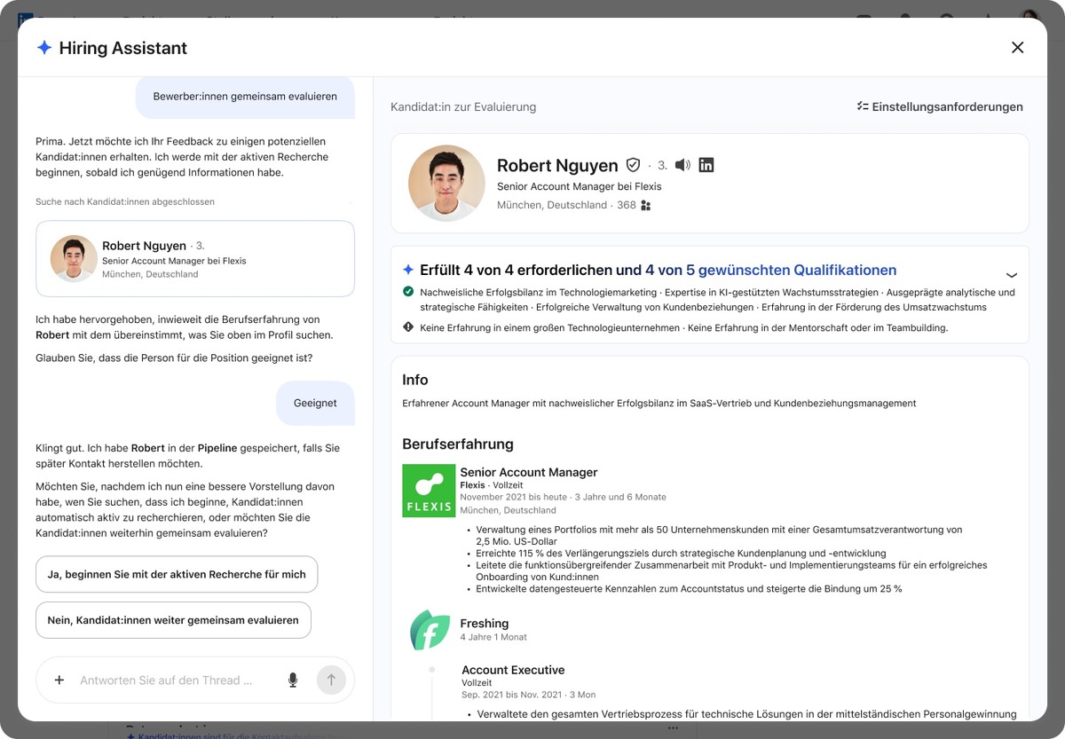The image size is (1065, 739).
Task: Click the 'Senior Account Manager' job title
Action: click(x=529, y=472)
